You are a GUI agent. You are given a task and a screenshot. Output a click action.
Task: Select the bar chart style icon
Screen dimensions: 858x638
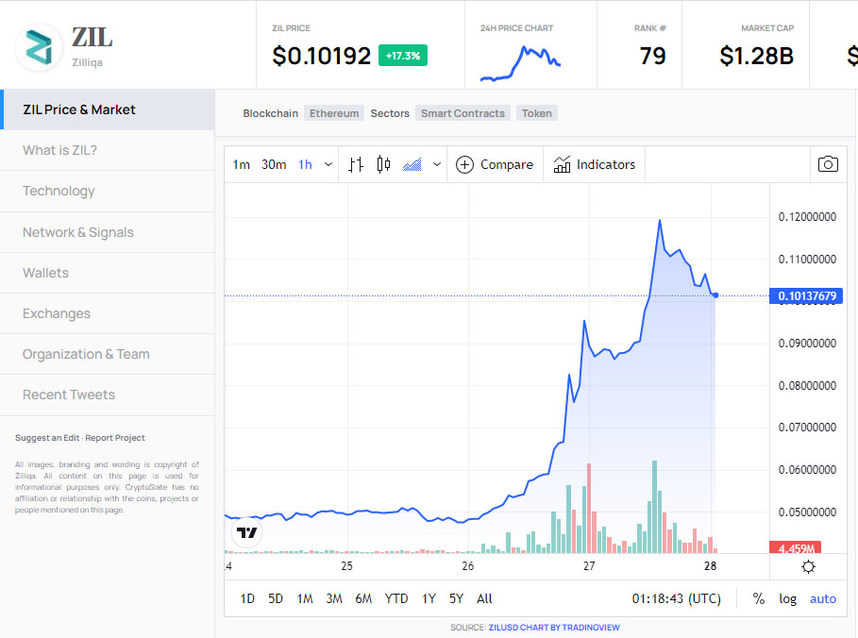pos(356,164)
